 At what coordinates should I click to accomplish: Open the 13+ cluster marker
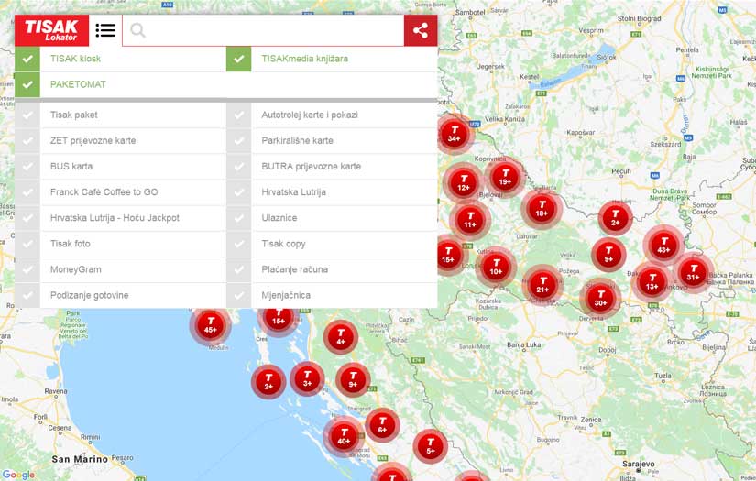click(x=652, y=281)
